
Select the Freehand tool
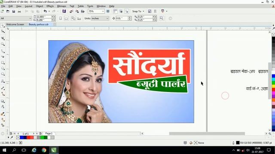pos(3,51)
